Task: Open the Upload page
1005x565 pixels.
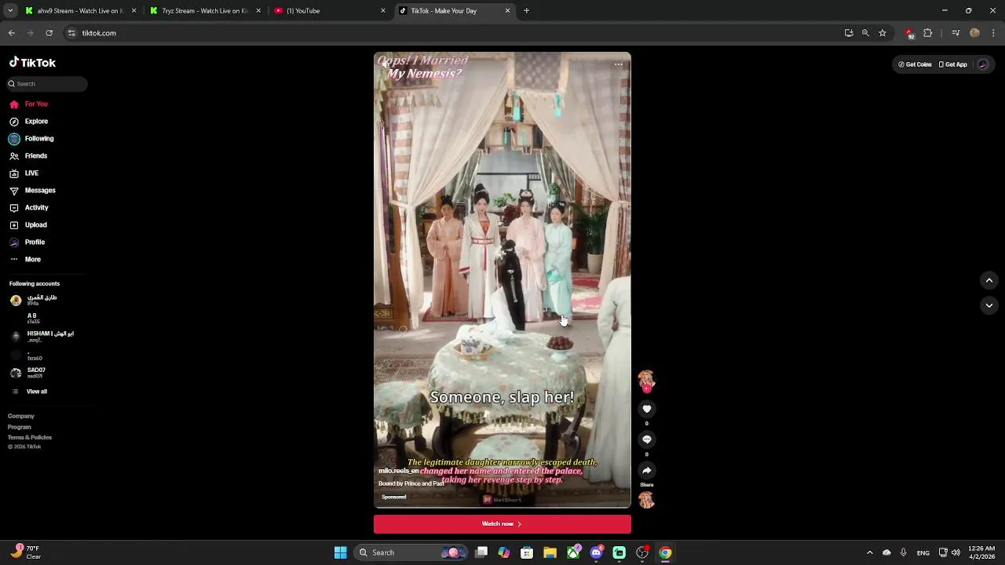Action: (x=28, y=225)
